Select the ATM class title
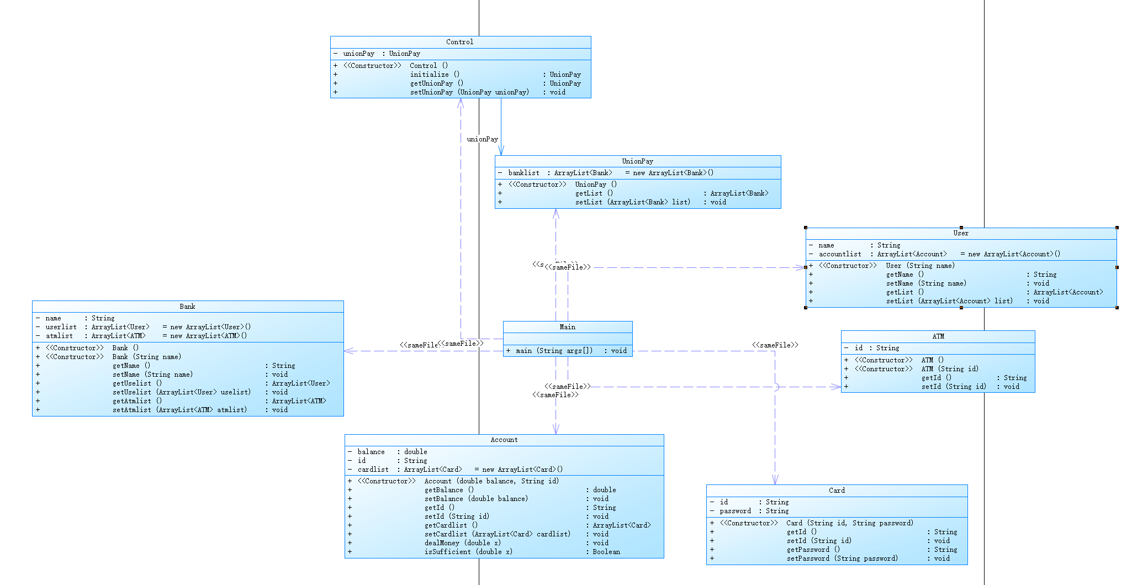 (938, 336)
